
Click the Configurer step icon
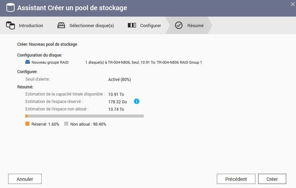132,25
